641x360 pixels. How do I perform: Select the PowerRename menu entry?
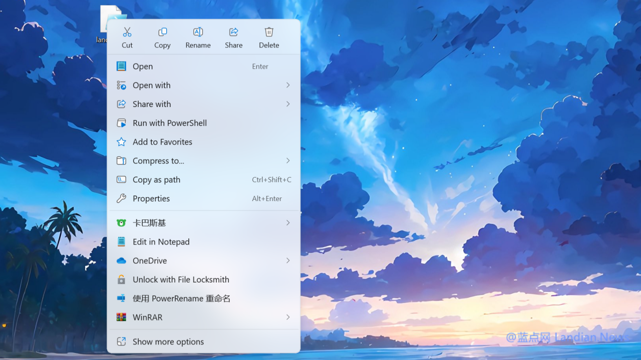click(181, 298)
